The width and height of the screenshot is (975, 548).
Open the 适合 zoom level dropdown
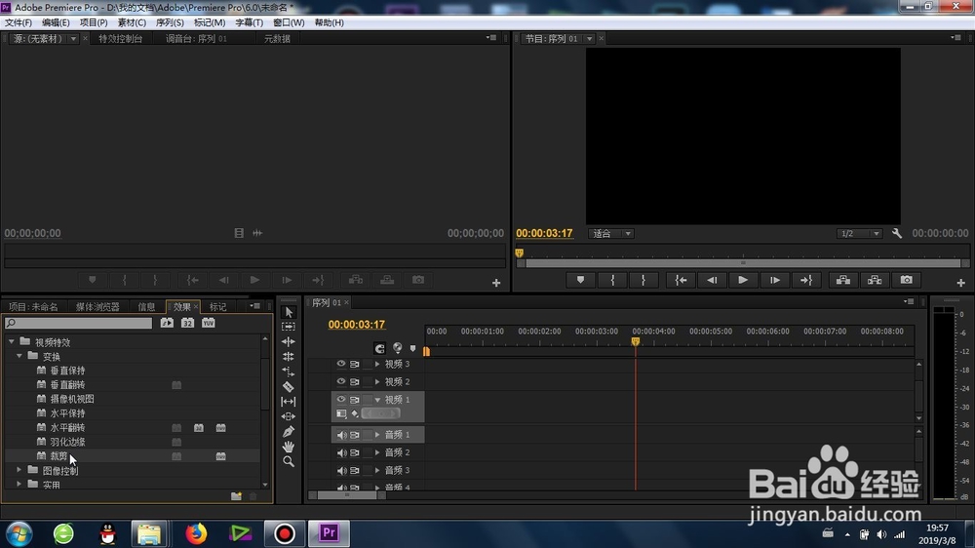tap(610, 233)
